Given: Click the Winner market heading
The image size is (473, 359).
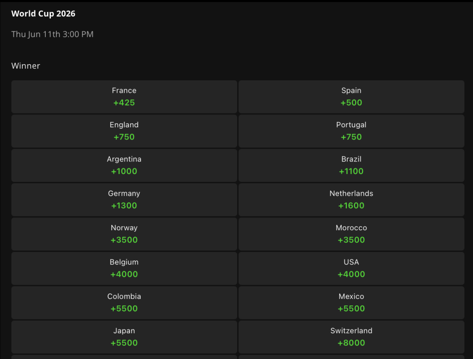Looking at the screenshot, I should click(x=25, y=66).
